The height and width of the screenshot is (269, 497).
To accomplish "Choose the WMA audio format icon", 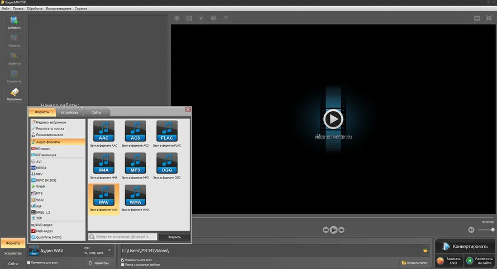I will [135, 195].
